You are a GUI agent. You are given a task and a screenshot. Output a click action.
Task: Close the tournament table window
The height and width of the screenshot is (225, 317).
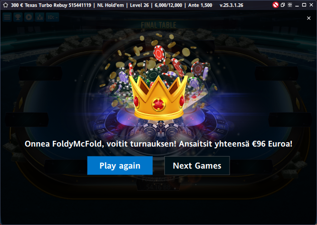[311, 5]
